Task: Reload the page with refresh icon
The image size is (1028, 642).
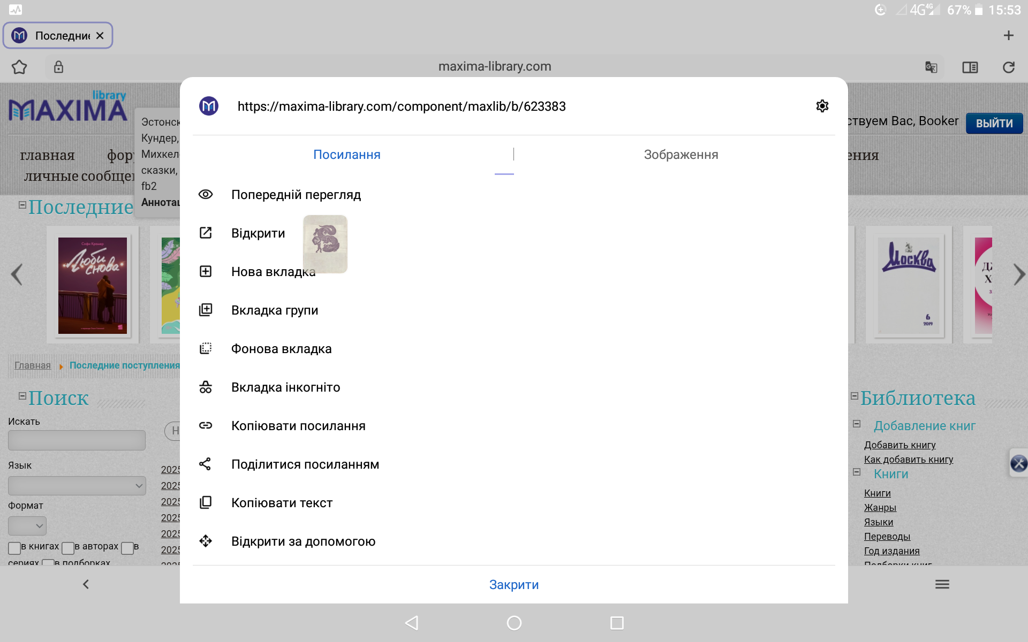Action: (x=1008, y=67)
